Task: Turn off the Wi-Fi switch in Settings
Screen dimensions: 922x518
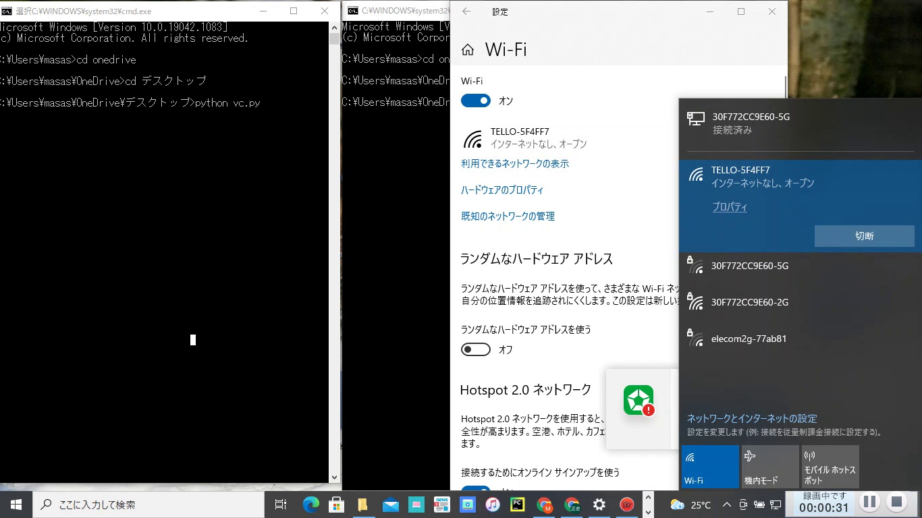Action: [476, 100]
